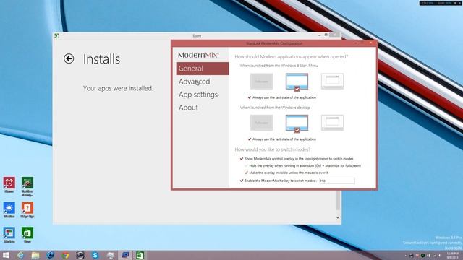Click the Installs heading in Store

pyautogui.click(x=101, y=59)
